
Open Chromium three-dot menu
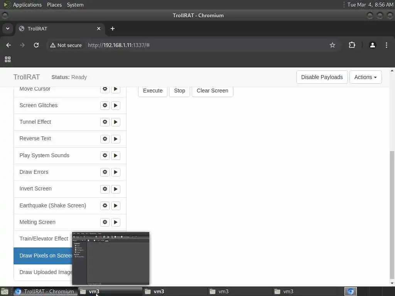[387, 45]
